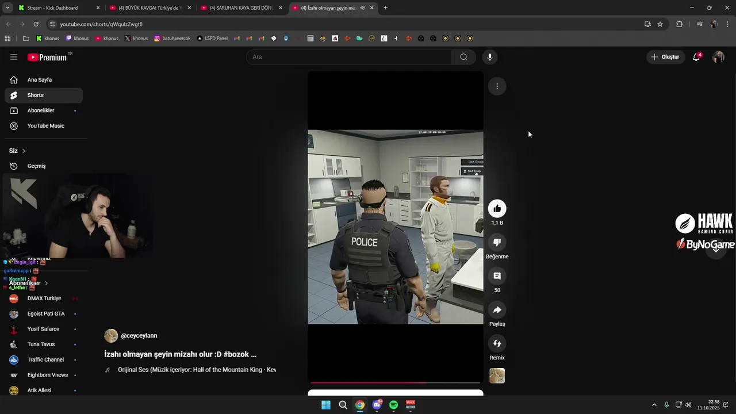
Task: Open the Short's three-dot more options menu
Action: [497, 86]
